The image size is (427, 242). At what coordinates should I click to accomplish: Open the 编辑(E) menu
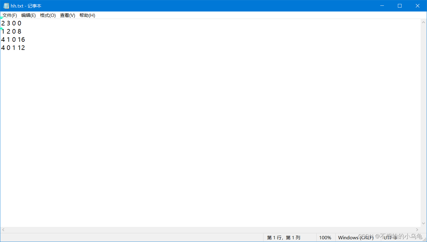pos(29,15)
